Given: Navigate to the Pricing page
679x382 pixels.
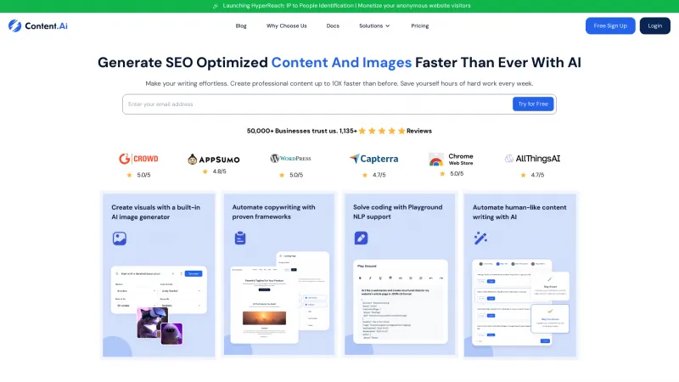Looking at the screenshot, I should point(420,25).
